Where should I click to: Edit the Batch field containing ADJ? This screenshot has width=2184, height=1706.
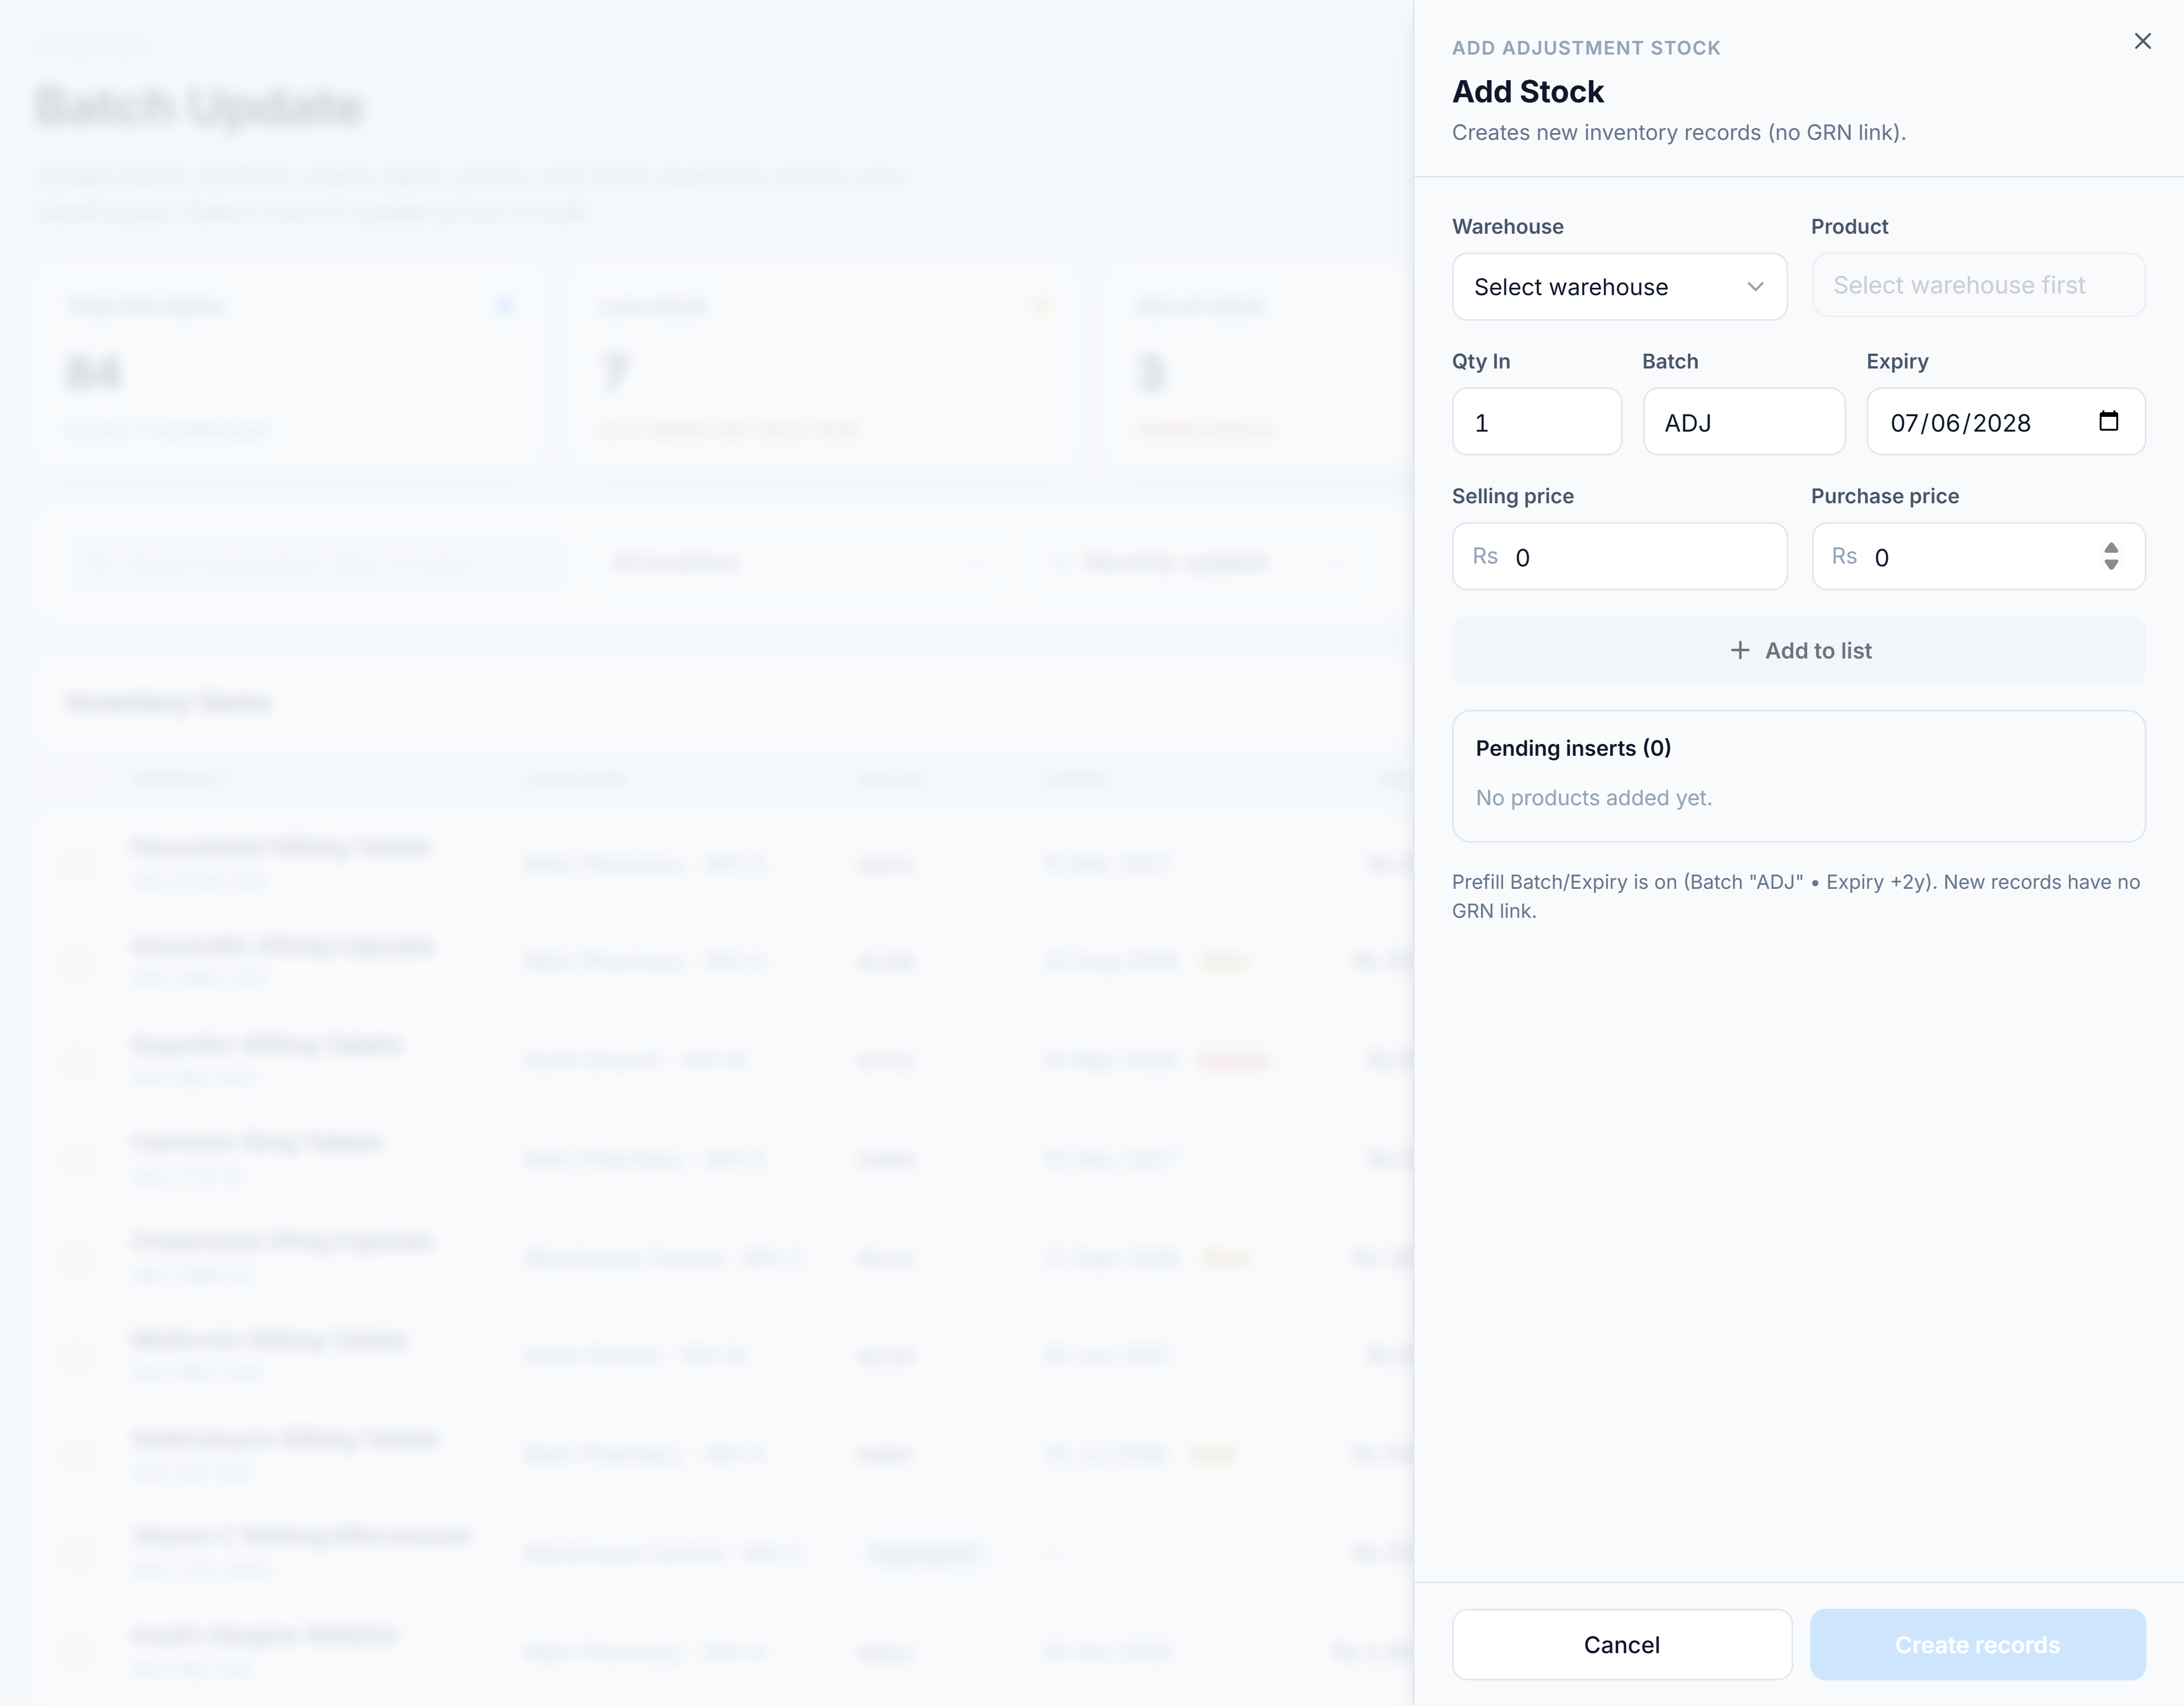(1744, 422)
